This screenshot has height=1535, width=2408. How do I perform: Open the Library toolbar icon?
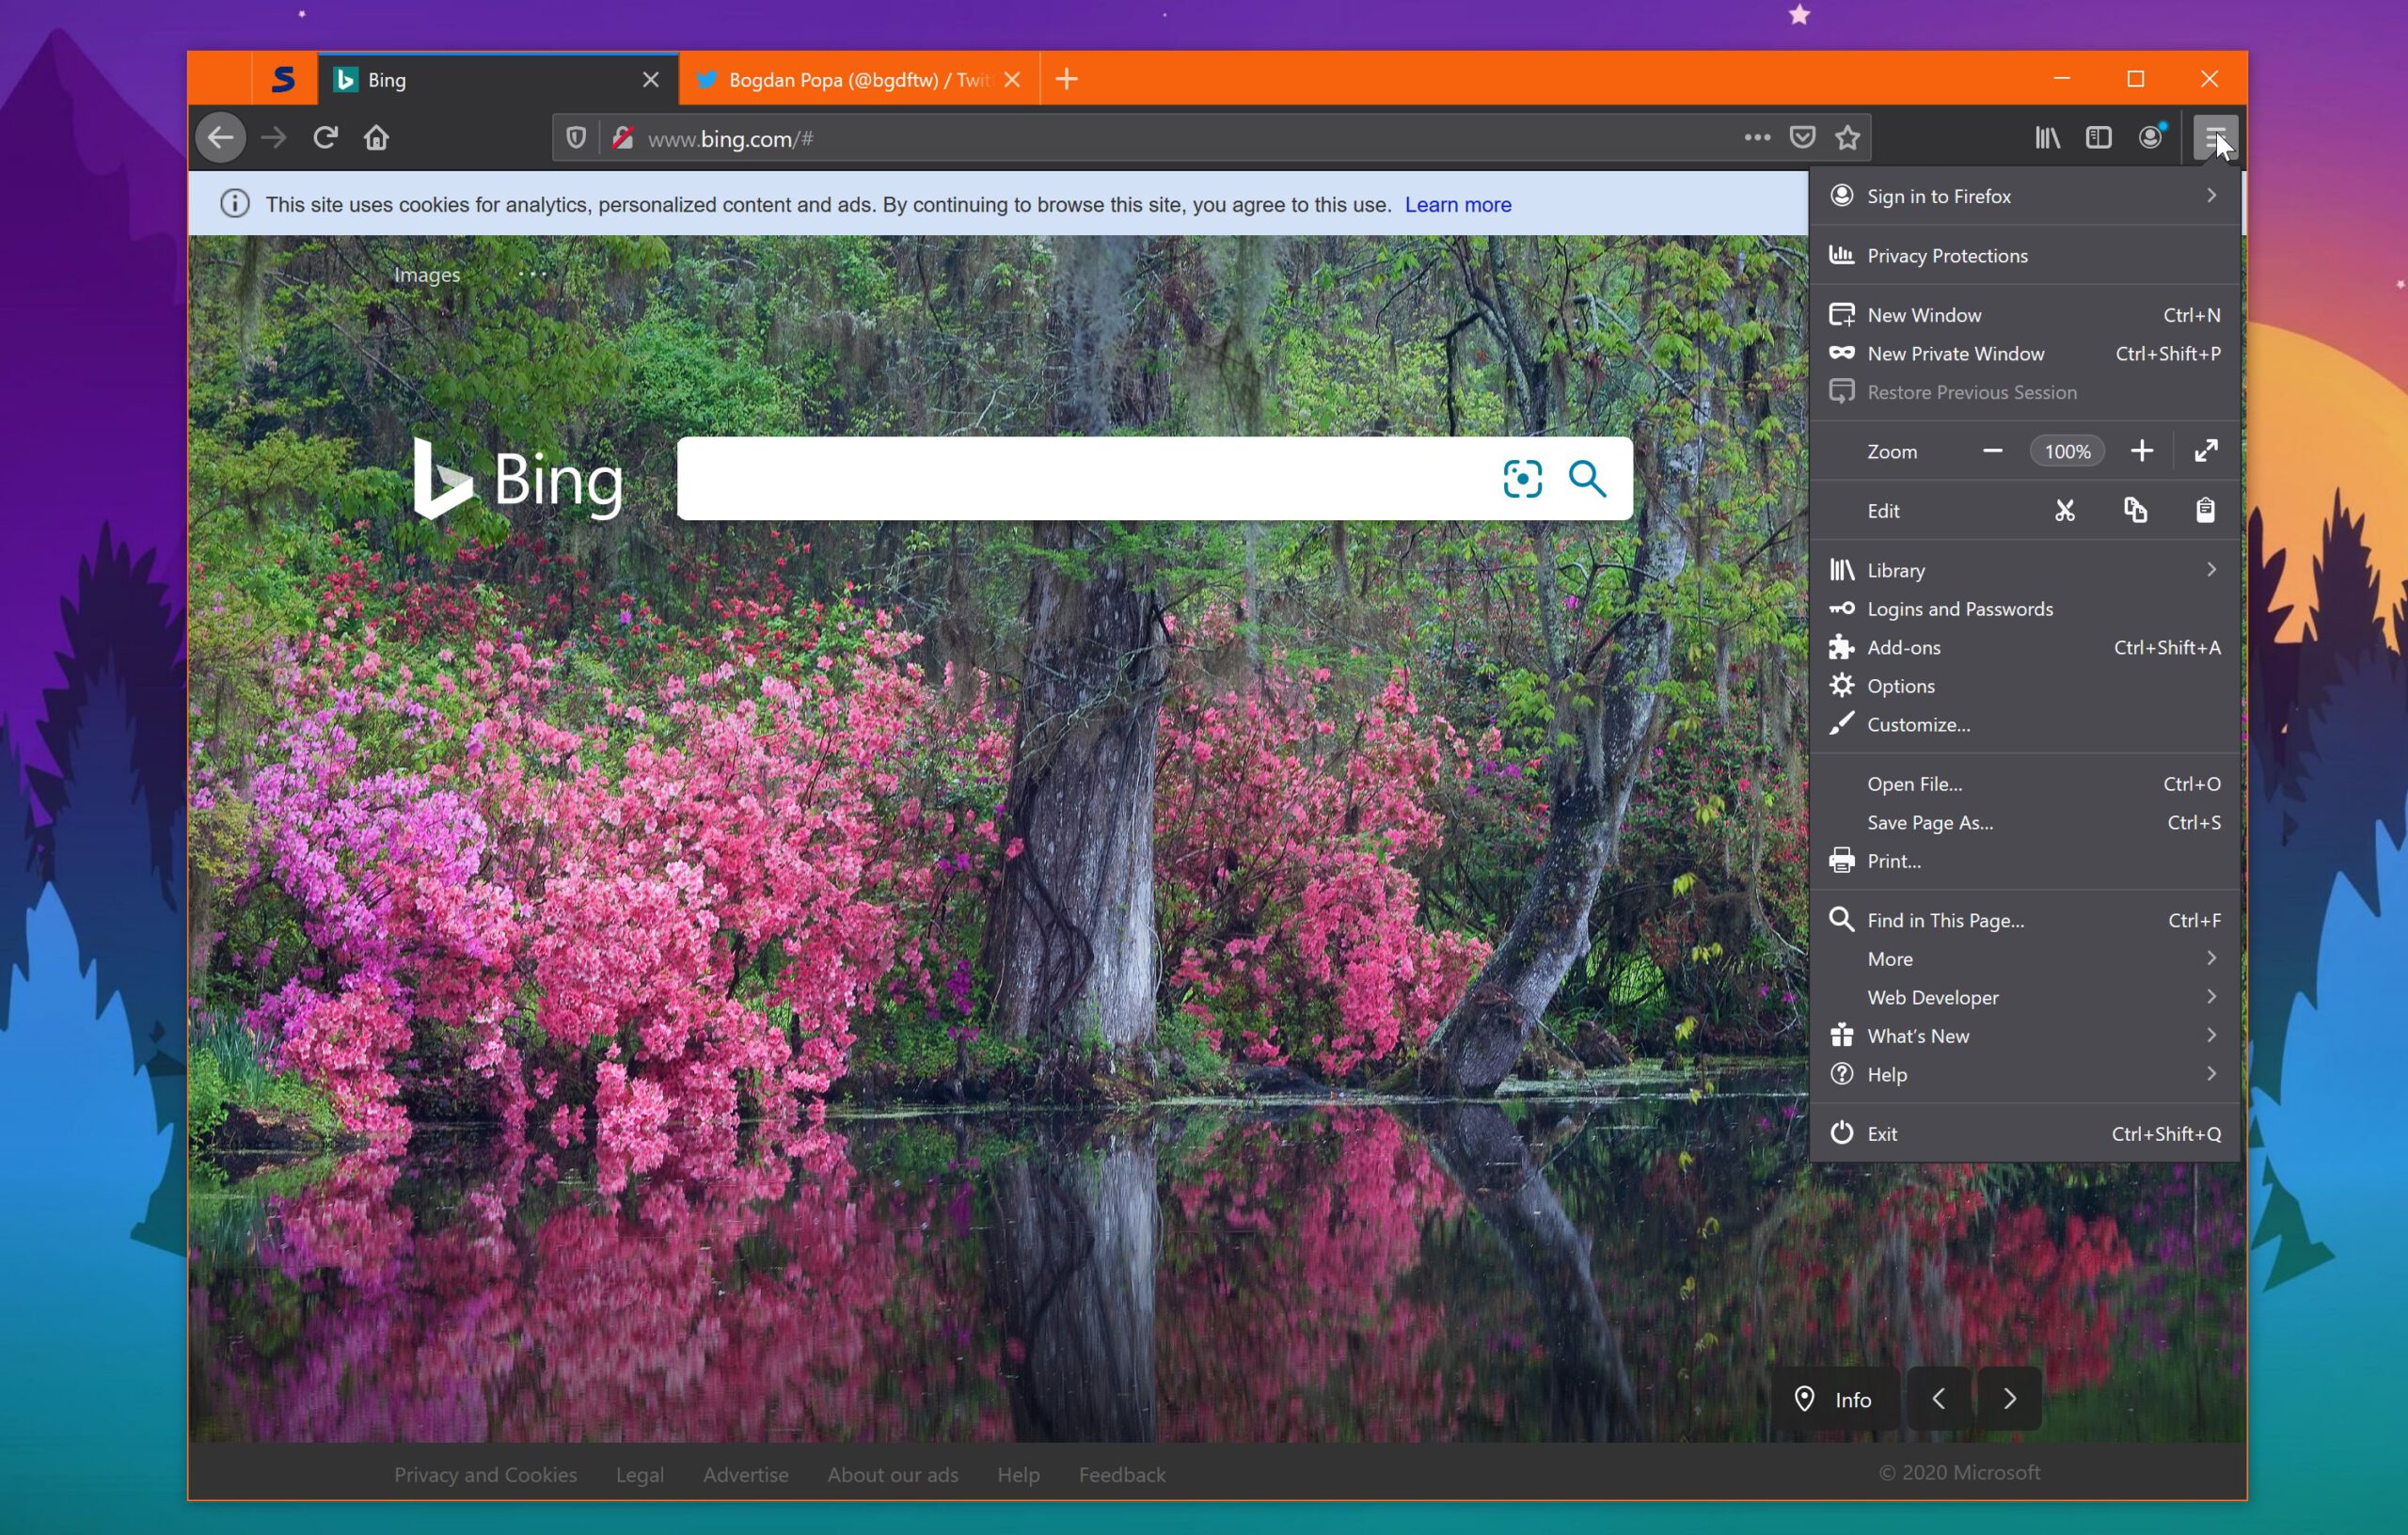tap(2047, 138)
